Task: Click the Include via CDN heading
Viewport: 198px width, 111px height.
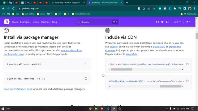Action: click(121, 37)
